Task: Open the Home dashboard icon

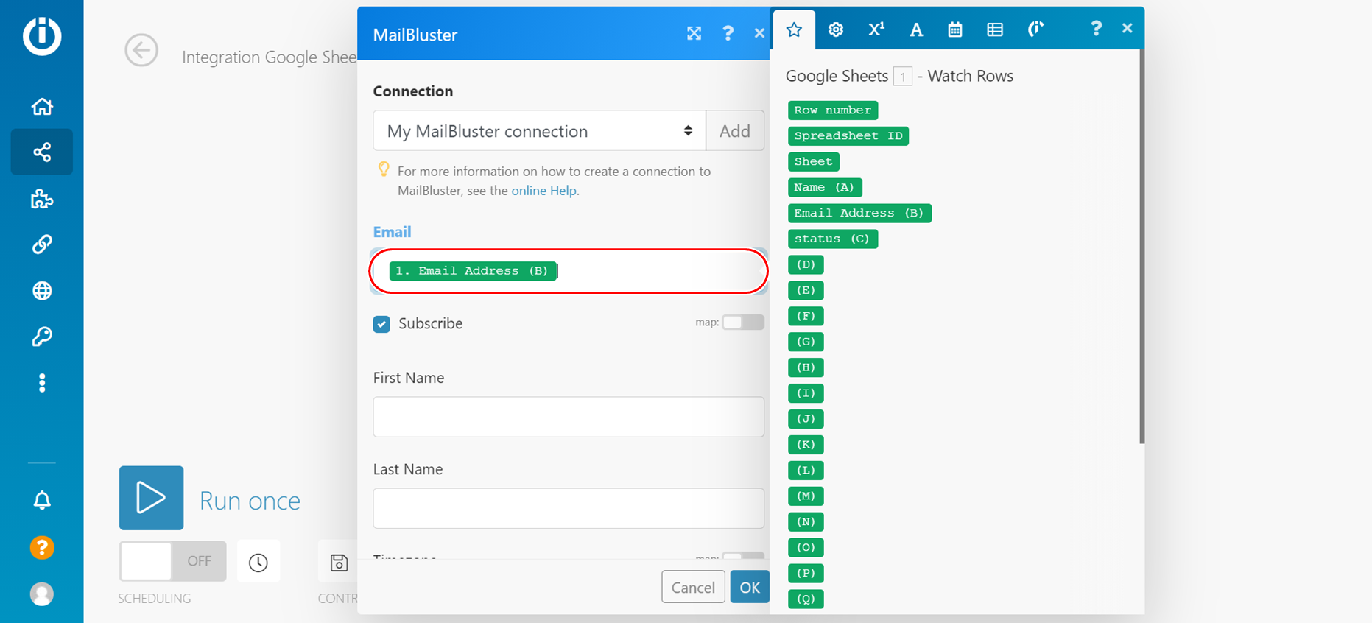Action: tap(42, 107)
